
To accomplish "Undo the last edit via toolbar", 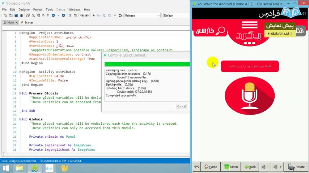I will (x=43, y=15).
